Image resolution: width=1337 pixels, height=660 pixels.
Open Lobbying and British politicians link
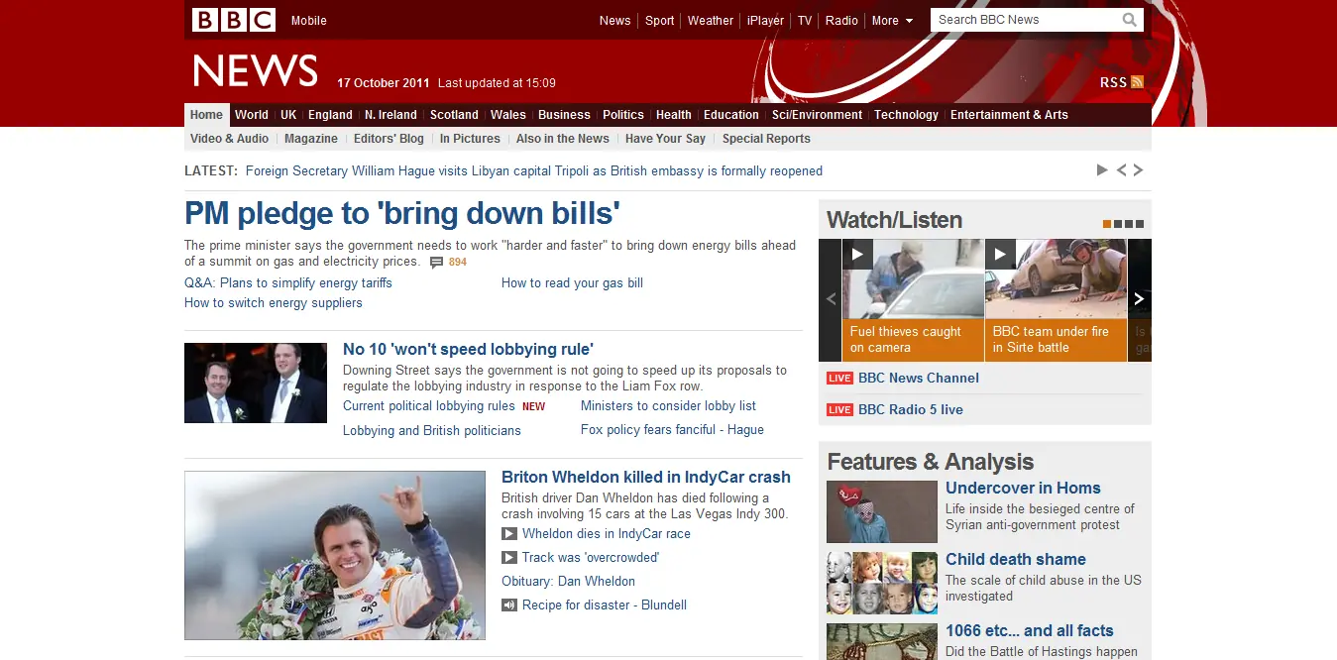pos(432,431)
